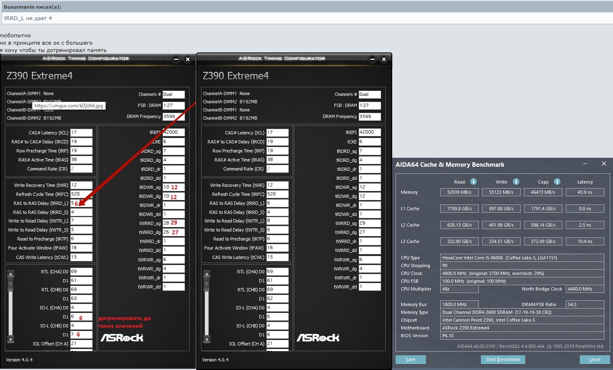Select Command Rate (CR) field in right window
Image resolution: width=613 pixels, height=370 pixels.
(277, 169)
